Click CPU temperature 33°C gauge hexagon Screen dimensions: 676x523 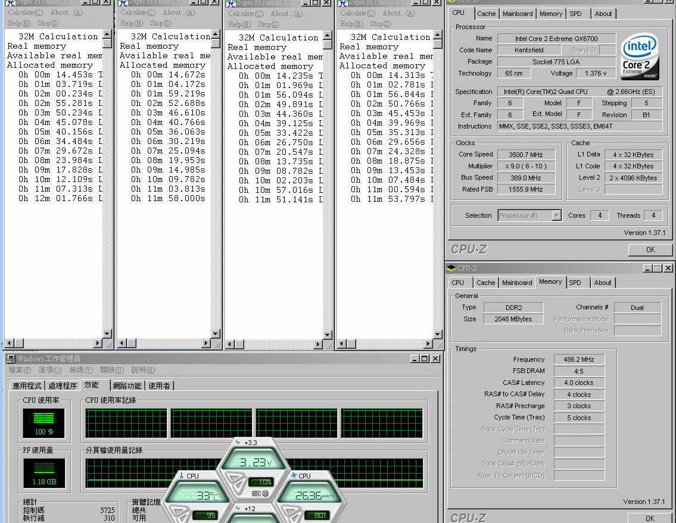198,496
